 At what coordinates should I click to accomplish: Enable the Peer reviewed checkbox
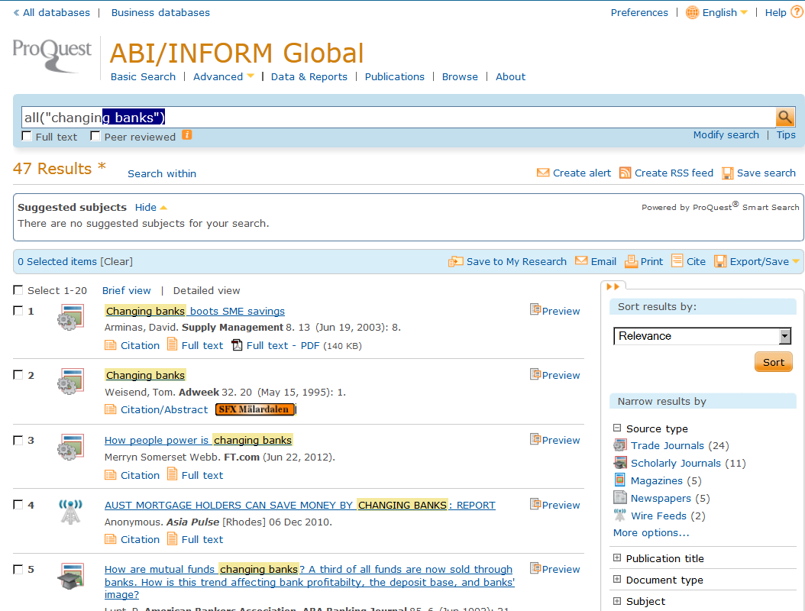95,136
